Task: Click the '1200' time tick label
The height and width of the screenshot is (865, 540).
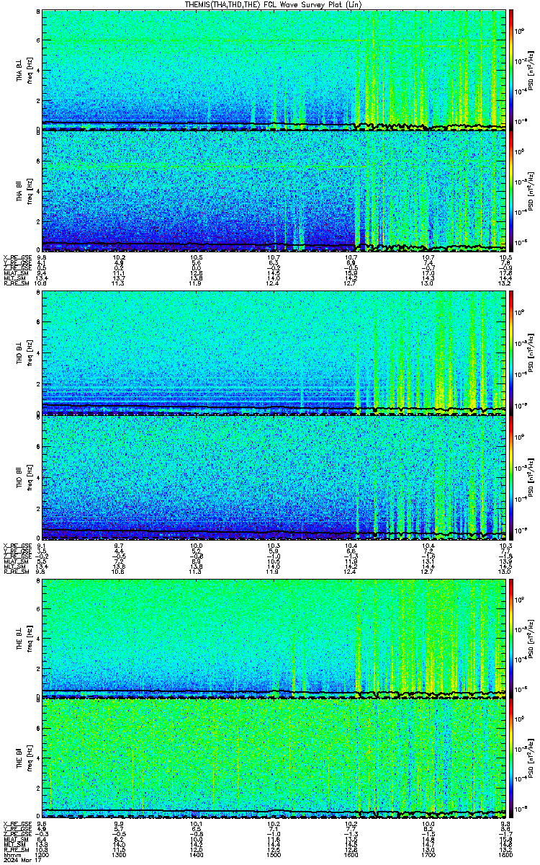Action: coord(42,853)
